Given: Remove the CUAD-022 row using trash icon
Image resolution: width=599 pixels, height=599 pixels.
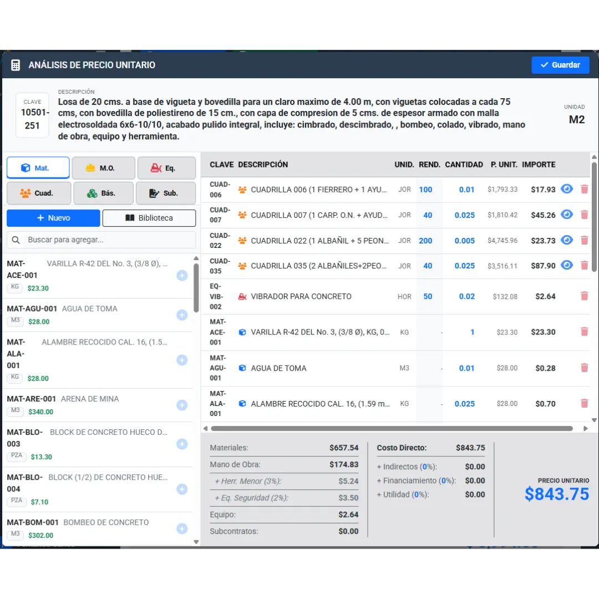Looking at the screenshot, I should coord(584,240).
